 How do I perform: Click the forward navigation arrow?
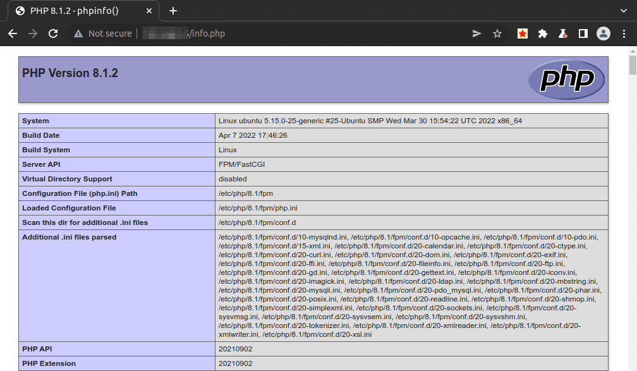click(x=33, y=33)
